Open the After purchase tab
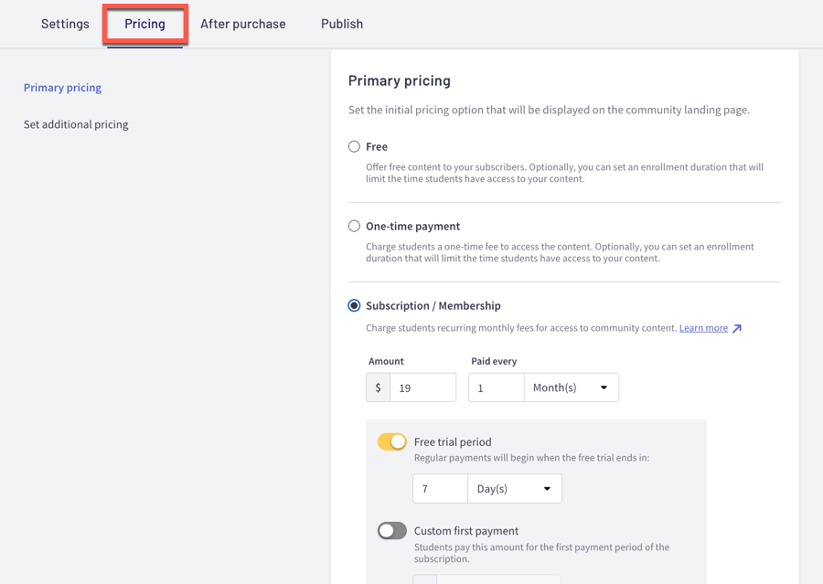 pyautogui.click(x=242, y=24)
